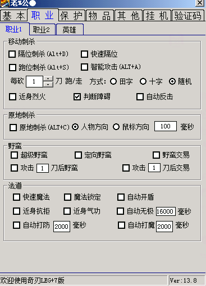Enable 快速魔法 checkbox

point(16,197)
